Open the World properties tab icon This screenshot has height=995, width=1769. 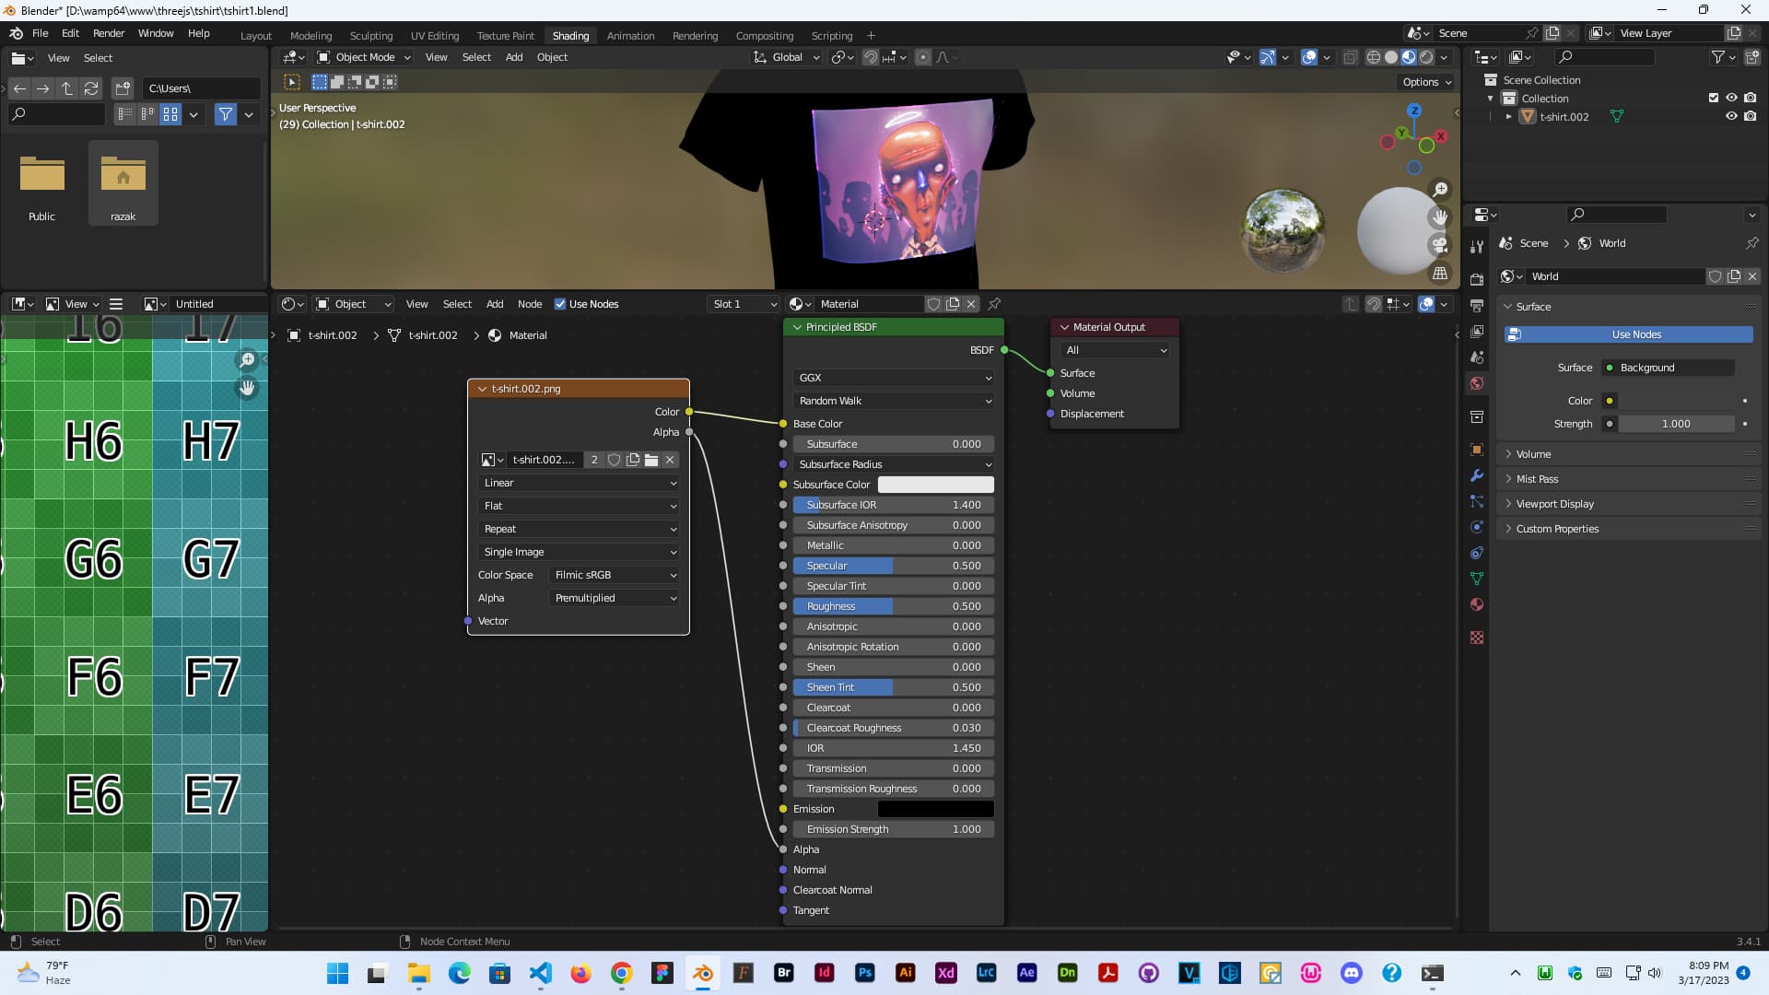pos(1477,383)
